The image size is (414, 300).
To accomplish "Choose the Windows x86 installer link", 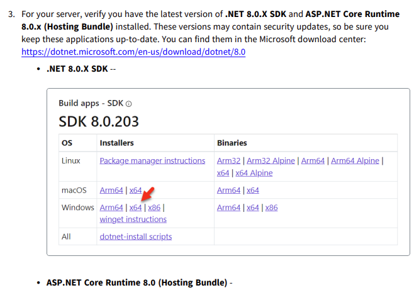I will pos(155,207).
